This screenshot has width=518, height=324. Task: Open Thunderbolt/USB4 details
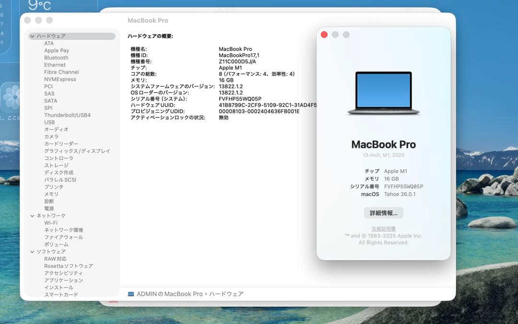tap(67, 115)
